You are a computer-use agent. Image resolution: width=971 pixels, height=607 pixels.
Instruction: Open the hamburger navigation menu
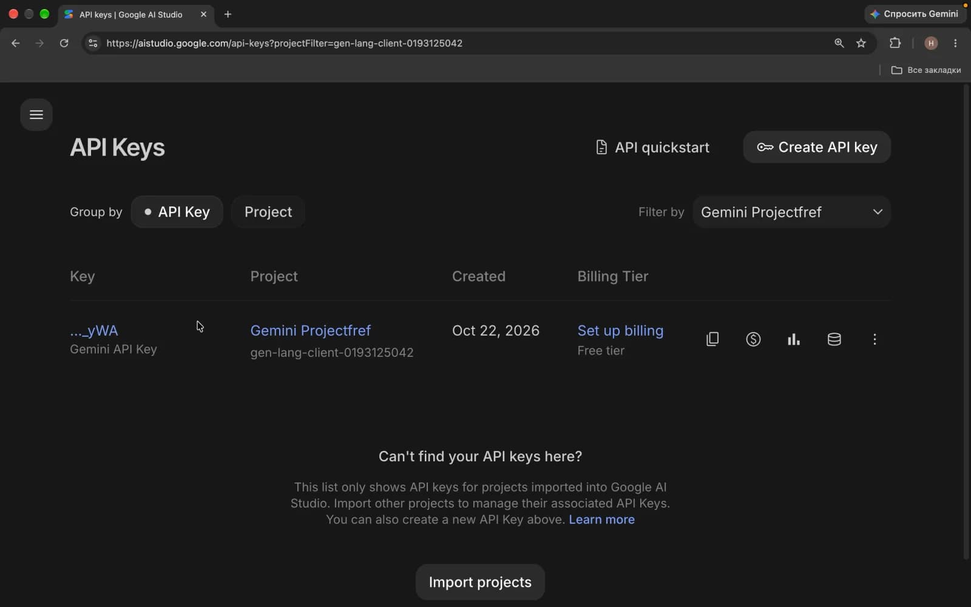click(36, 115)
